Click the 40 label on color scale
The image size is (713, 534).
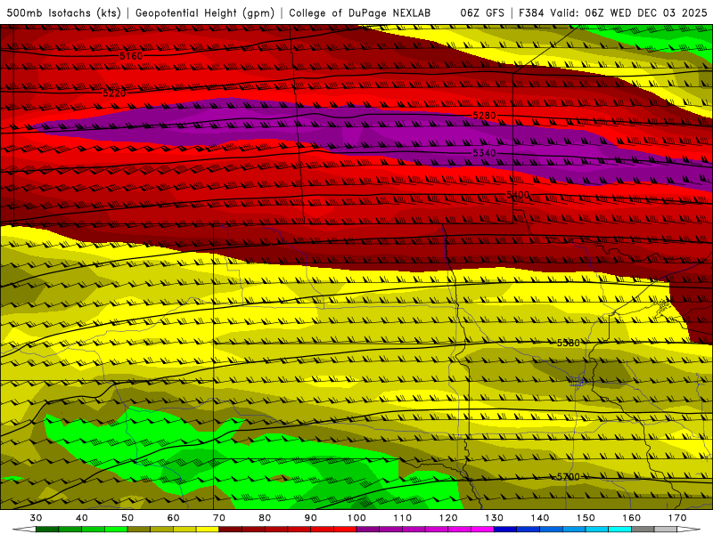82,518
